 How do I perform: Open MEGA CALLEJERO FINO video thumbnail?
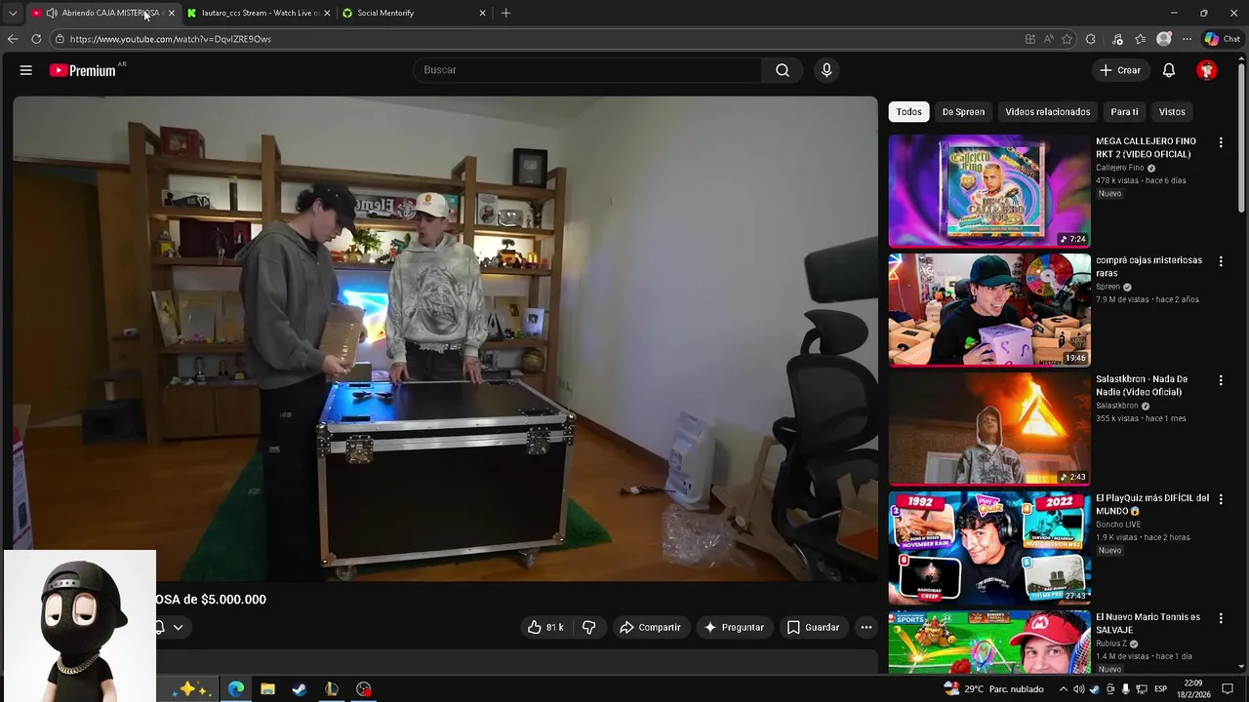989,190
